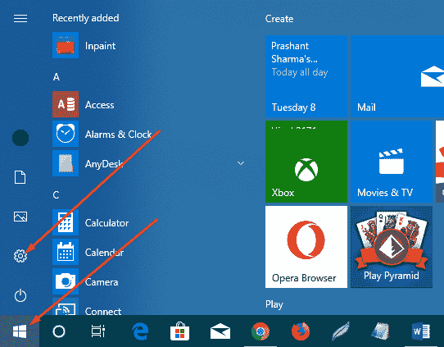Viewport: 444px width, 347px height.
Task: Expand the Start menu hamburger button
Action: (20, 18)
